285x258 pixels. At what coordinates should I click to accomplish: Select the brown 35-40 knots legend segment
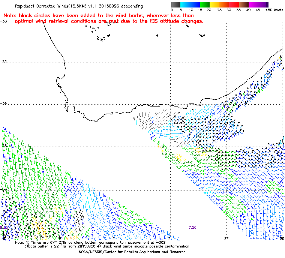[x=244, y=4]
